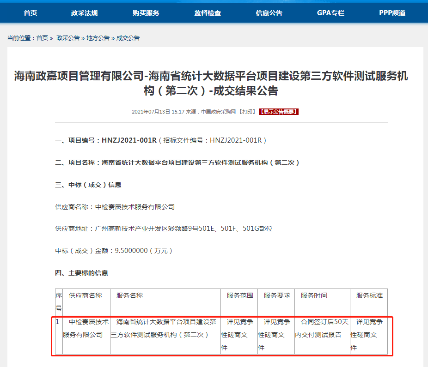Click the 【打印】 print link

click(247, 112)
